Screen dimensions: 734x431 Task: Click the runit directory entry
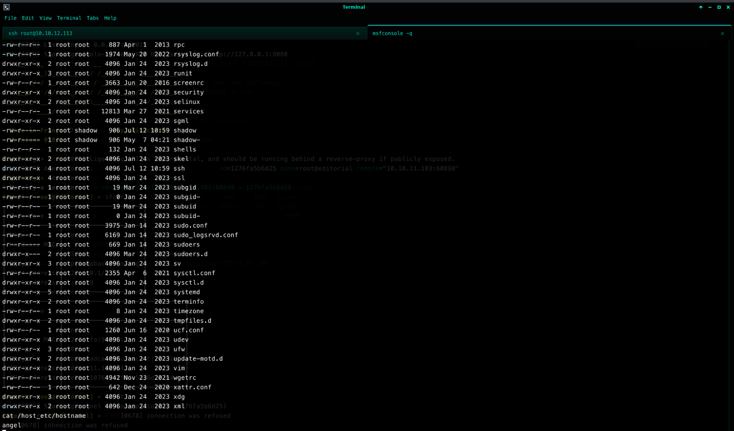pos(183,74)
